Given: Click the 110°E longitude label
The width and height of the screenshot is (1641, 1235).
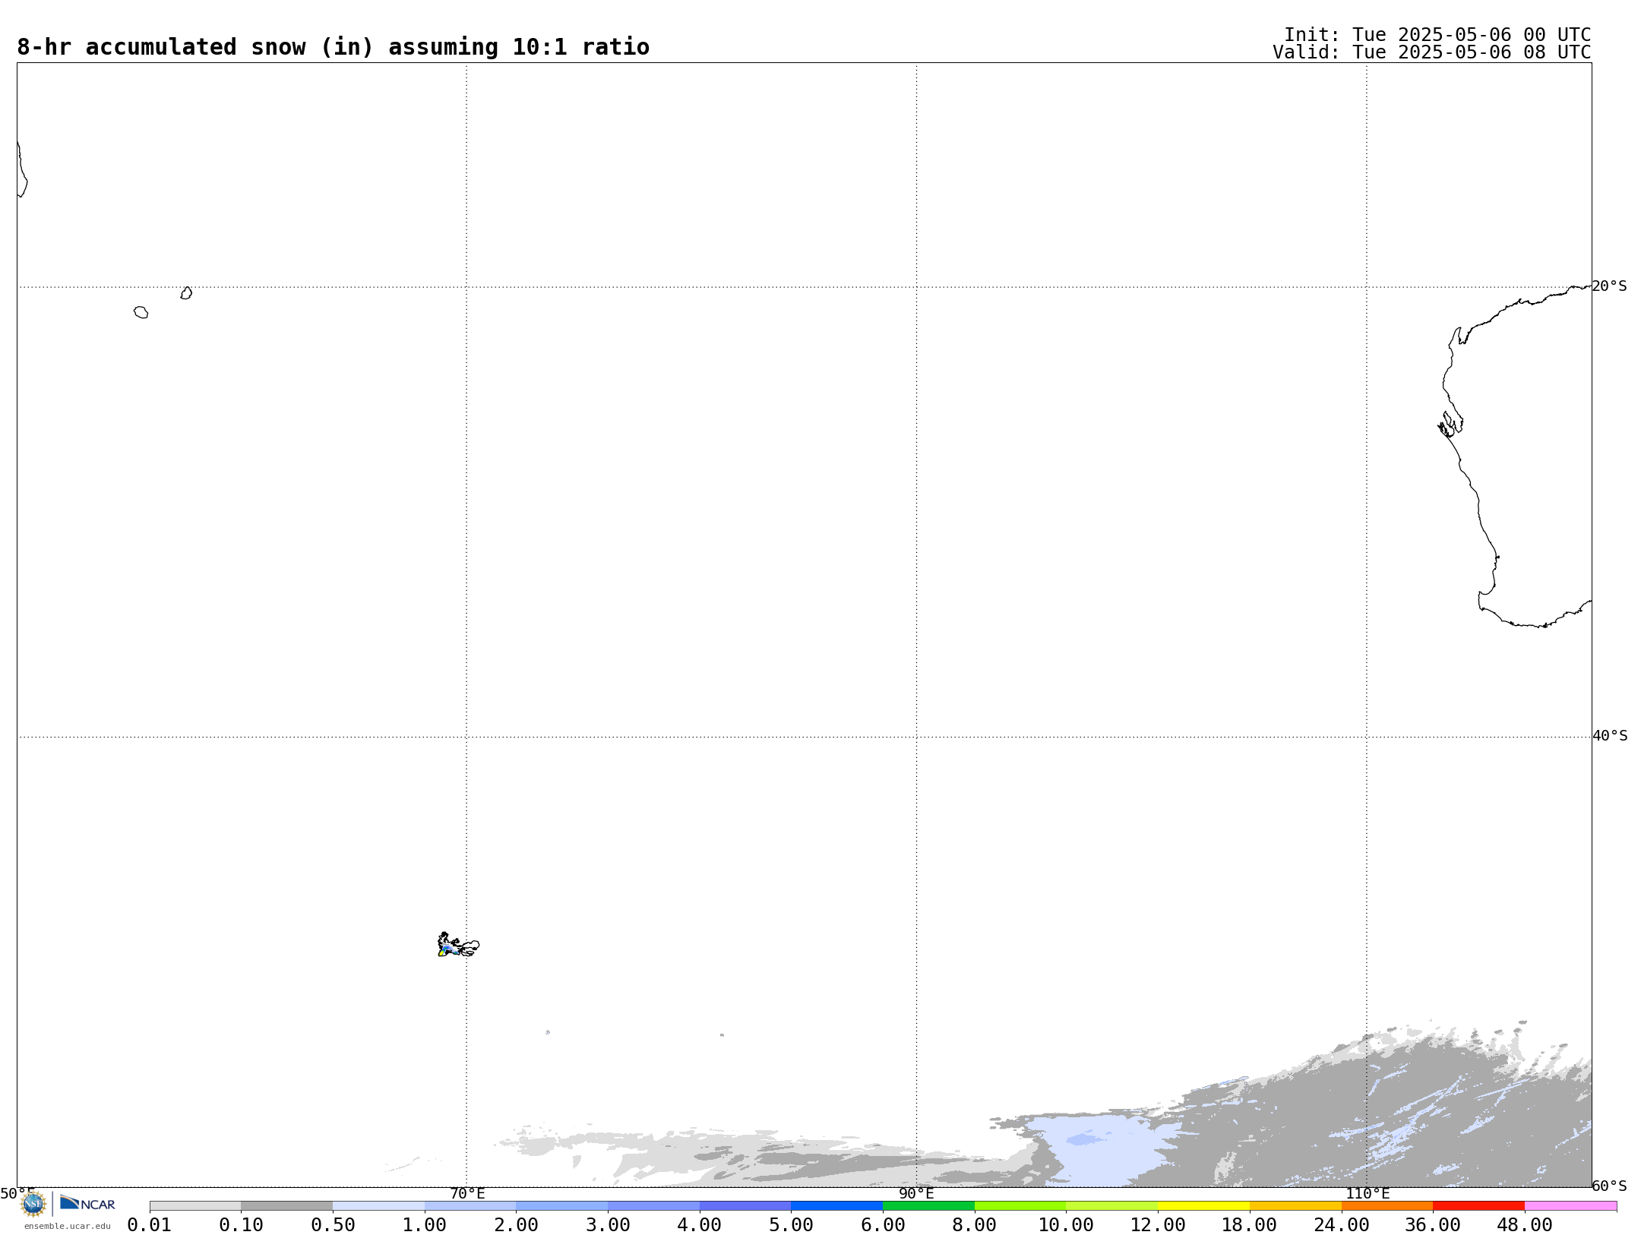Looking at the screenshot, I should (x=1367, y=1194).
